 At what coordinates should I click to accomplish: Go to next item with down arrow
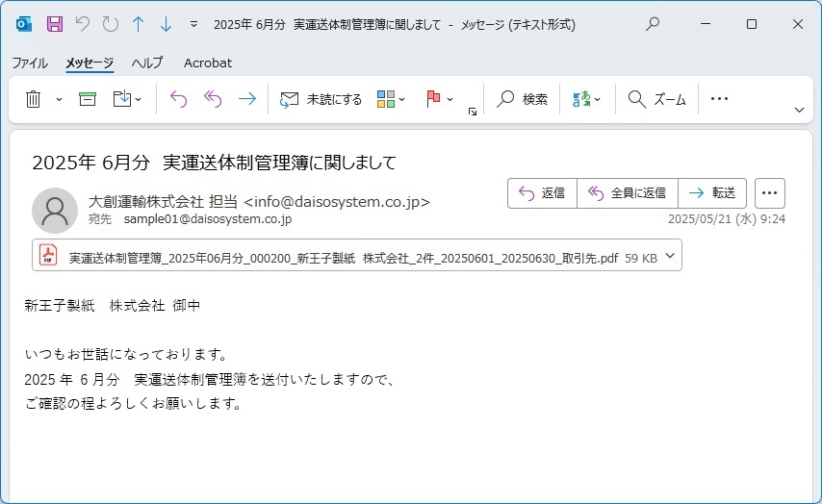pyautogui.click(x=167, y=24)
